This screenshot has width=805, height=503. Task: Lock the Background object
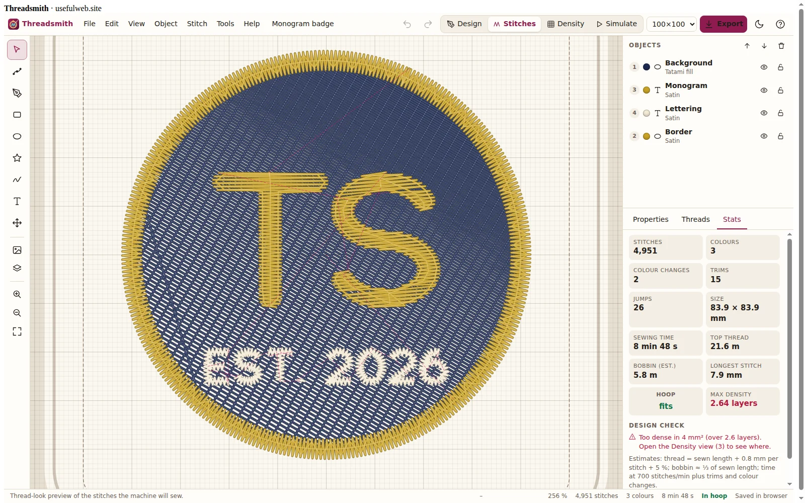[781, 67]
